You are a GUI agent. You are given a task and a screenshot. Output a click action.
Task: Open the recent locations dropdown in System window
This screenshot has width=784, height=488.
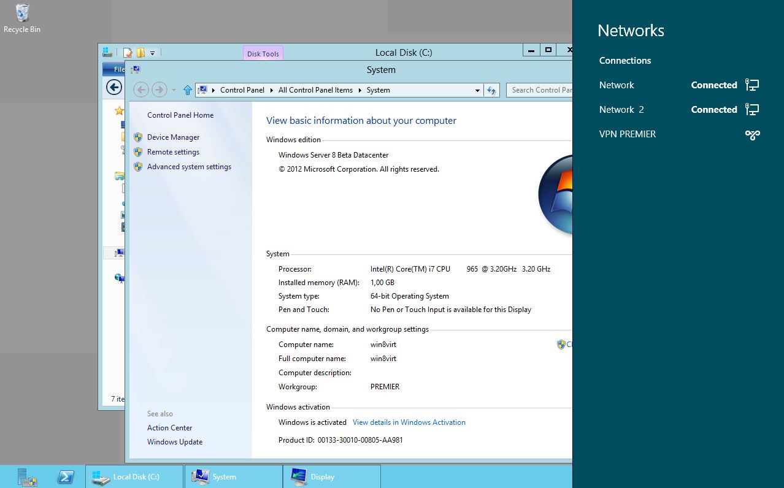pos(174,90)
